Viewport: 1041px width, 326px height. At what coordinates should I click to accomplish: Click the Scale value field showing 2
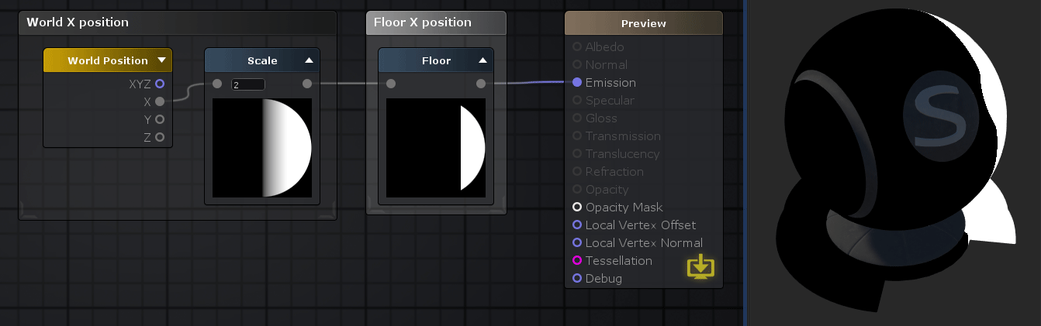(x=248, y=84)
